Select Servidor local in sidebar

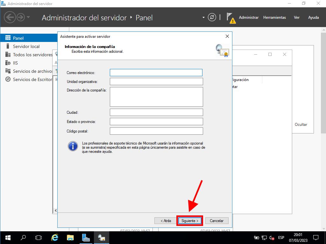pyautogui.click(x=26, y=46)
